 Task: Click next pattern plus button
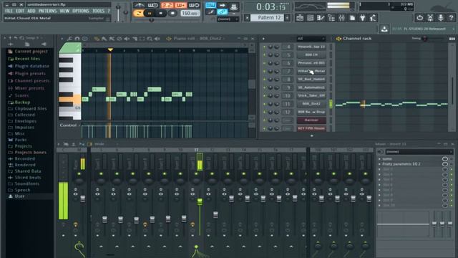288,17
